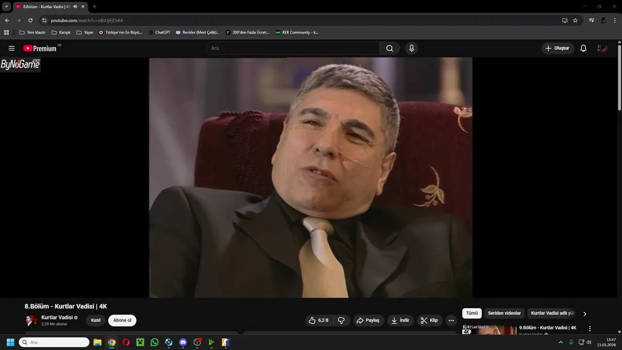Open Discord from taskbar
The width and height of the screenshot is (622, 350).
(x=183, y=342)
